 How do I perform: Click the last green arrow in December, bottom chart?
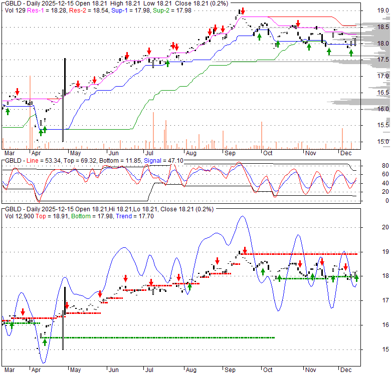coord(356,279)
